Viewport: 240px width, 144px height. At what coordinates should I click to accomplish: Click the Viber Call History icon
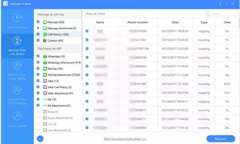click(45, 87)
